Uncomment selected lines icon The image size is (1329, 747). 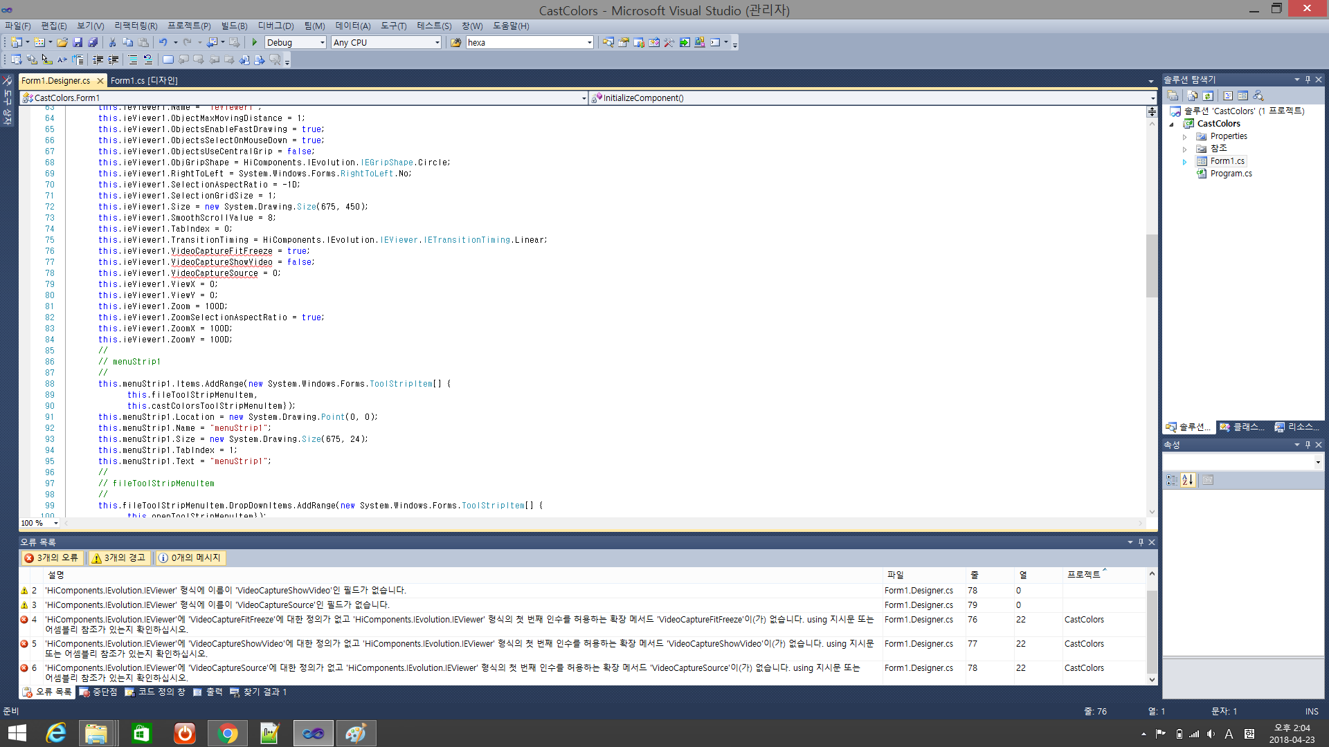147,60
